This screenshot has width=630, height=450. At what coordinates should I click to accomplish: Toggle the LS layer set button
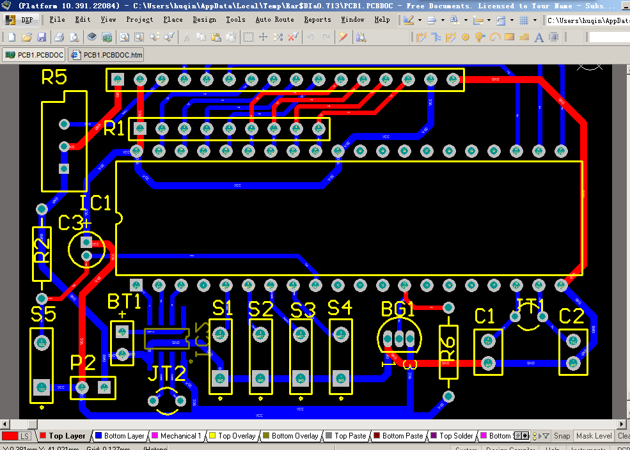tap(25, 436)
